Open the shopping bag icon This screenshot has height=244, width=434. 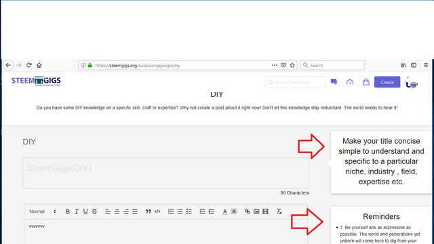coord(366,82)
